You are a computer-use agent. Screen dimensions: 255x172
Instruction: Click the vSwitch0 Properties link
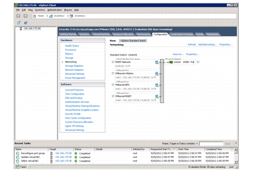[x=192, y=54]
